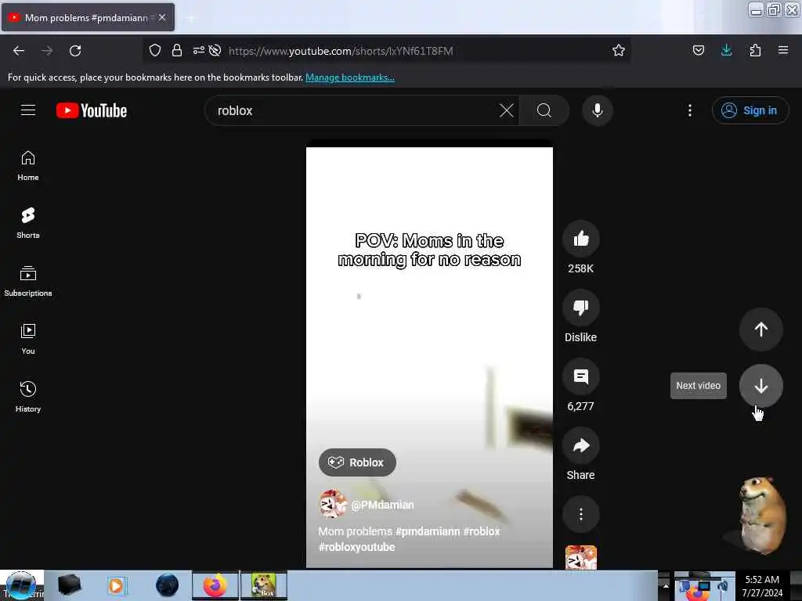Open the hamster app in taskbar
Viewport: 802px width, 601px height.
pos(264,585)
